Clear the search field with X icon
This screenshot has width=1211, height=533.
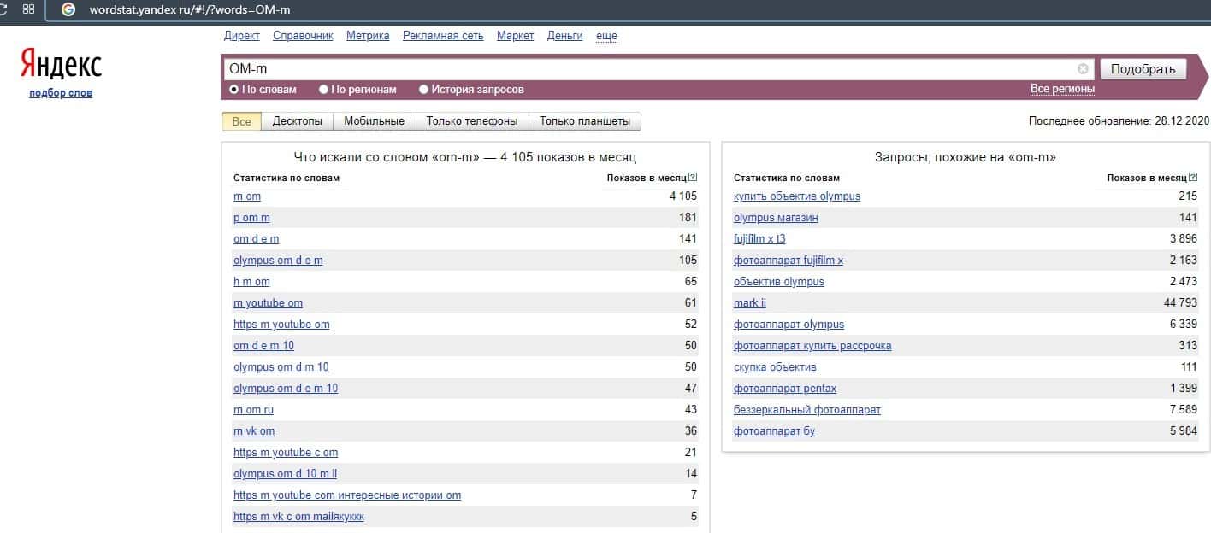[1083, 69]
